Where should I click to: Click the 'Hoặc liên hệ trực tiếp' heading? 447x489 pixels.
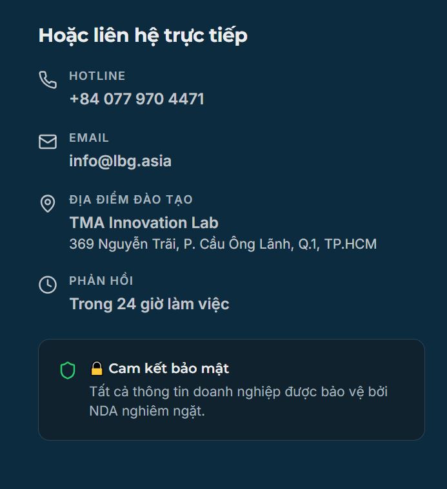tap(143, 35)
